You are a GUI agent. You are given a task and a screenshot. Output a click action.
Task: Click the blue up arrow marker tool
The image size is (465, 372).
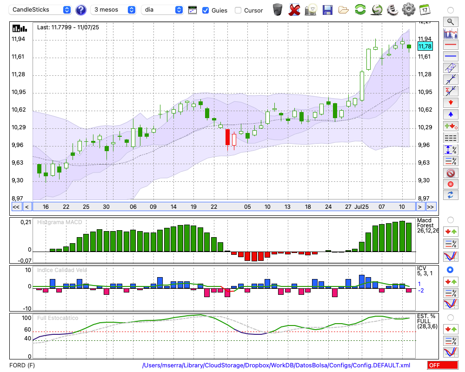[x=451, y=114]
